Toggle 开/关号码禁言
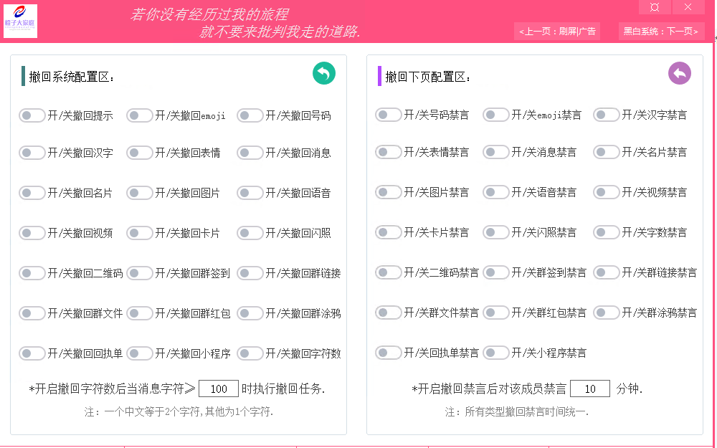 (x=388, y=115)
